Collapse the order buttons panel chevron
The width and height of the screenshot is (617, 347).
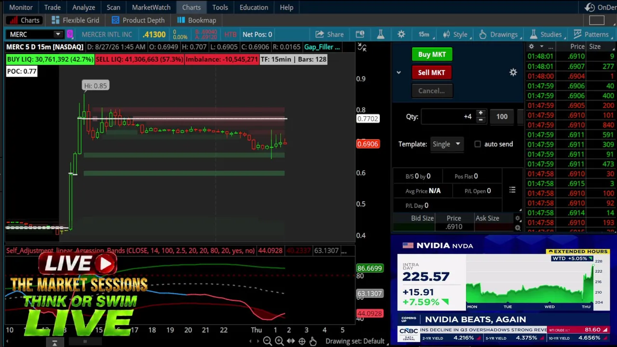[x=399, y=73]
